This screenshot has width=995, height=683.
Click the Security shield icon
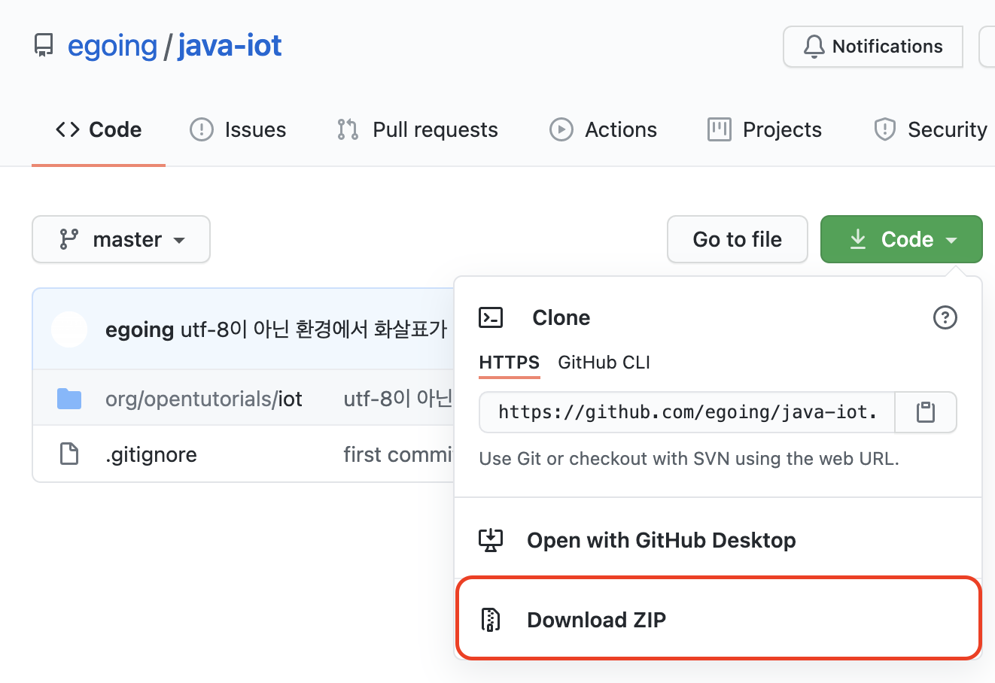coord(885,129)
